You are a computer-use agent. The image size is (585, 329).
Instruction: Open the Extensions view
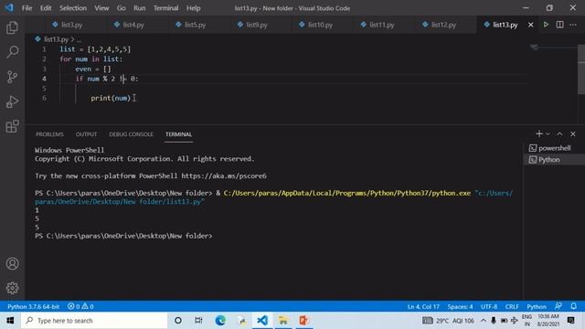[x=12, y=126]
